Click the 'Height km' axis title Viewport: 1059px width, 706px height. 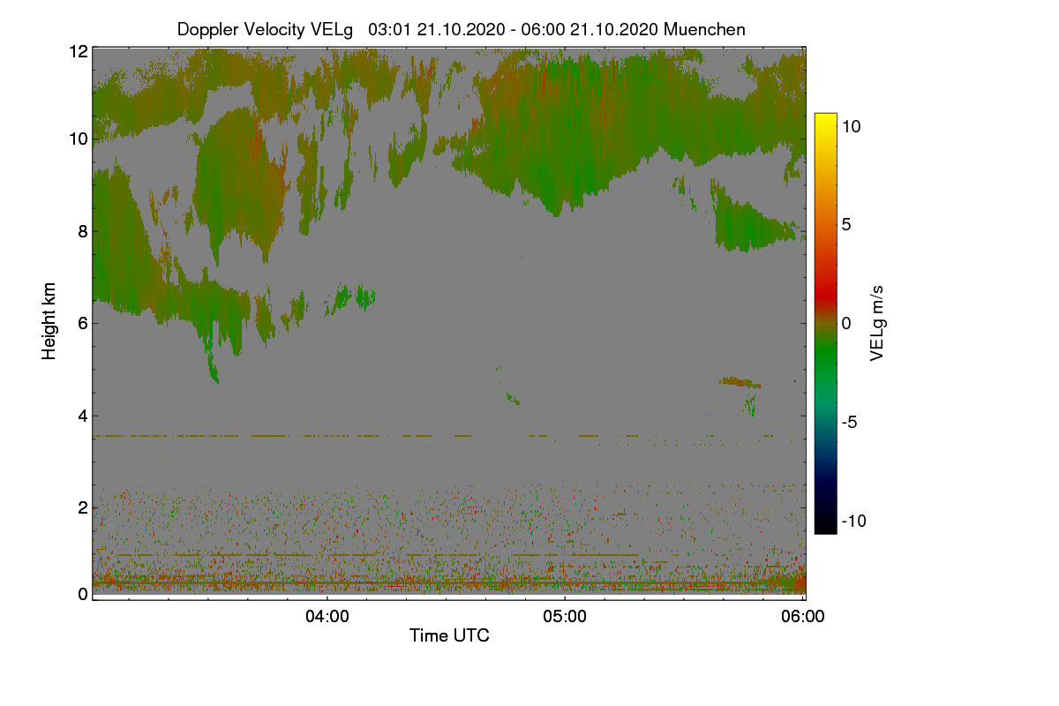click(x=49, y=321)
